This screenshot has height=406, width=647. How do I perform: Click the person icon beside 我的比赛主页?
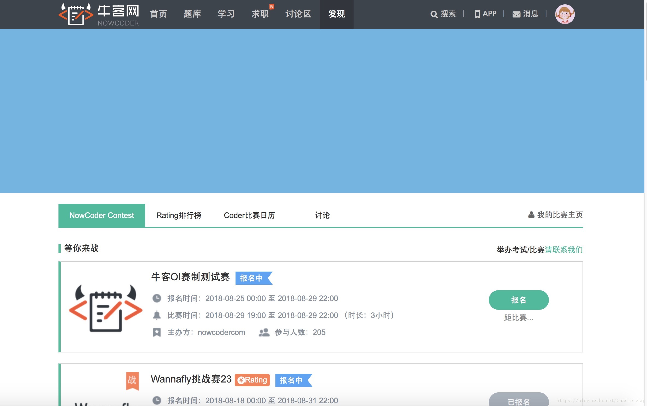(x=531, y=215)
